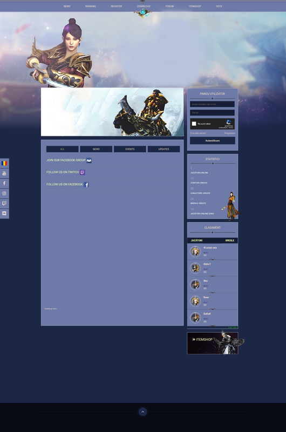Focus the password field
This screenshot has height=432, width=286.
click(x=212, y=113)
